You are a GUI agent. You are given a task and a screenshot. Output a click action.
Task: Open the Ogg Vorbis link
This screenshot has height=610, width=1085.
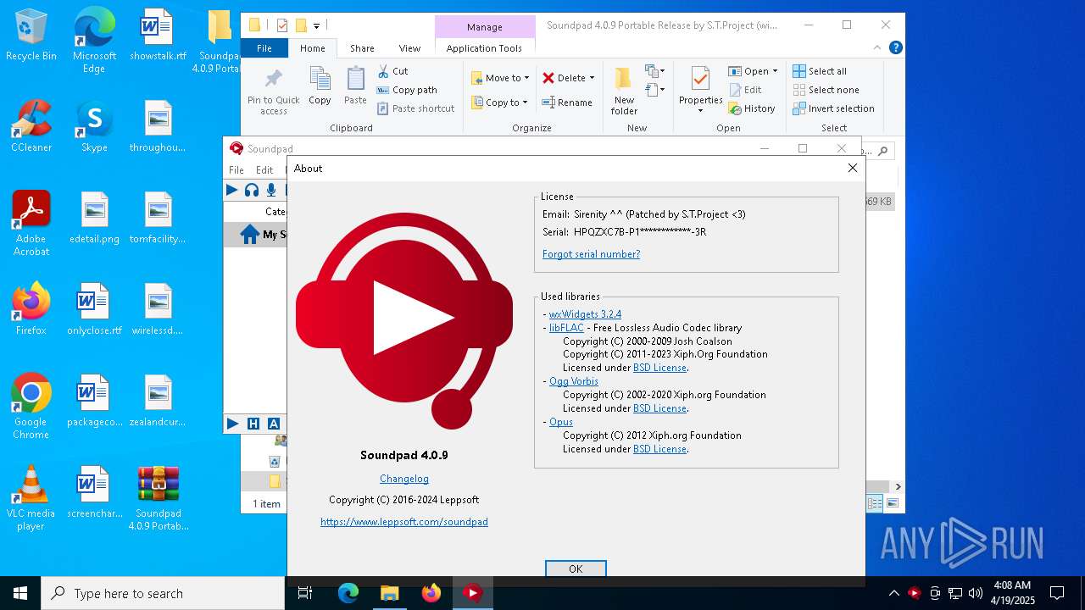click(x=574, y=381)
